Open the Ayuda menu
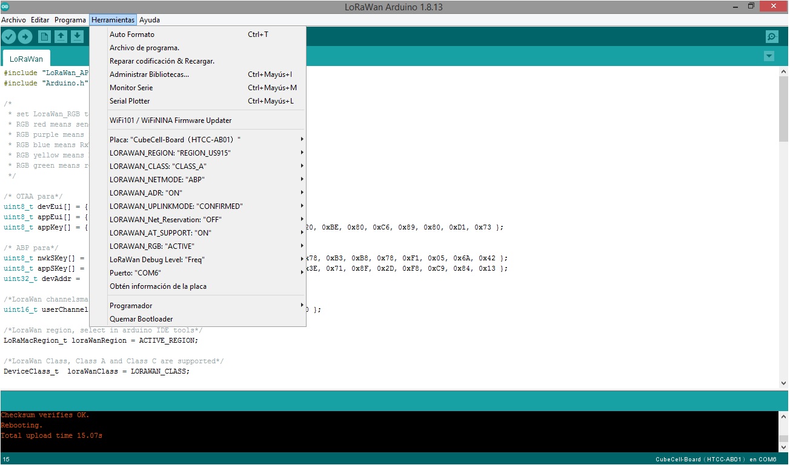The image size is (790, 465). (150, 20)
